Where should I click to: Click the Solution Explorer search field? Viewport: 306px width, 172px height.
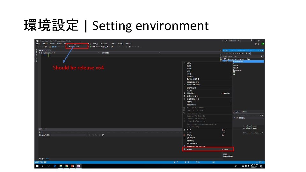point(243,56)
